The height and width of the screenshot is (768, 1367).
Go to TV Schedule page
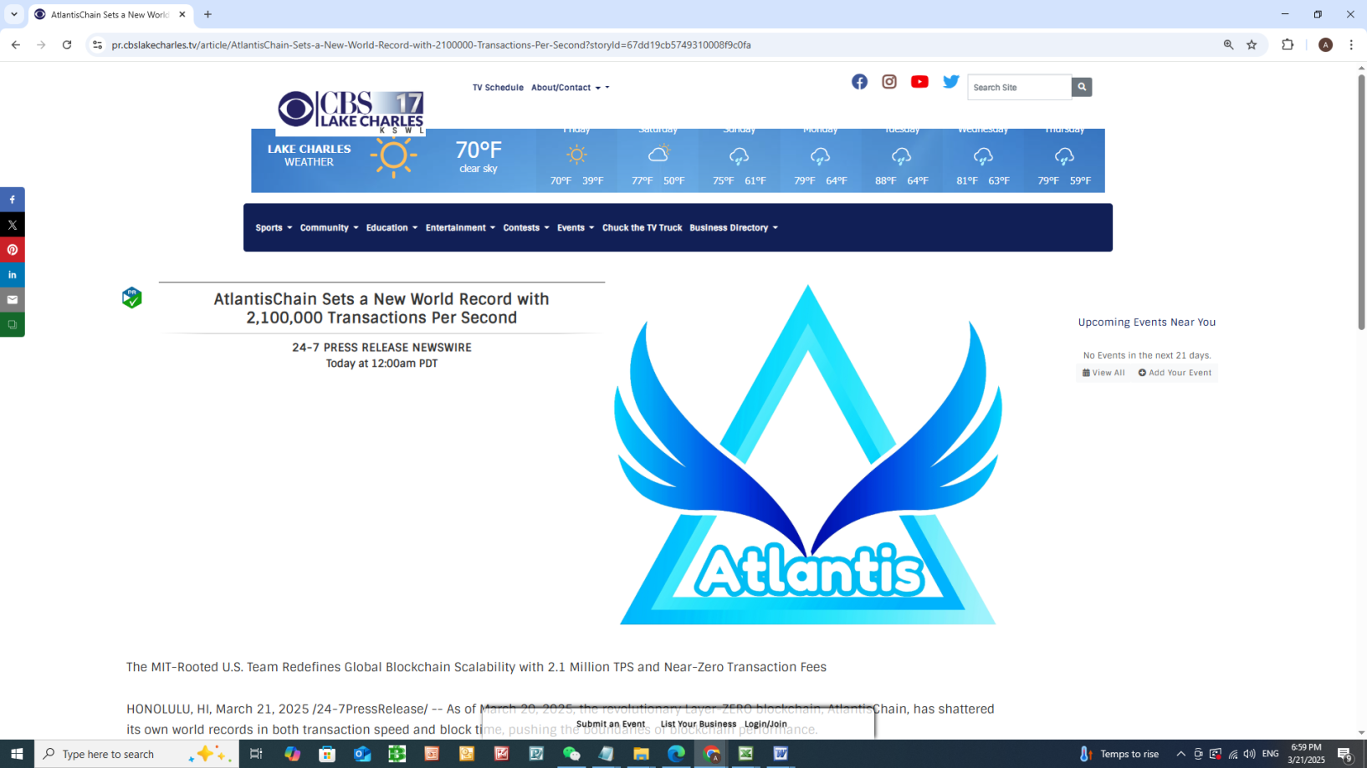point(498,88)
